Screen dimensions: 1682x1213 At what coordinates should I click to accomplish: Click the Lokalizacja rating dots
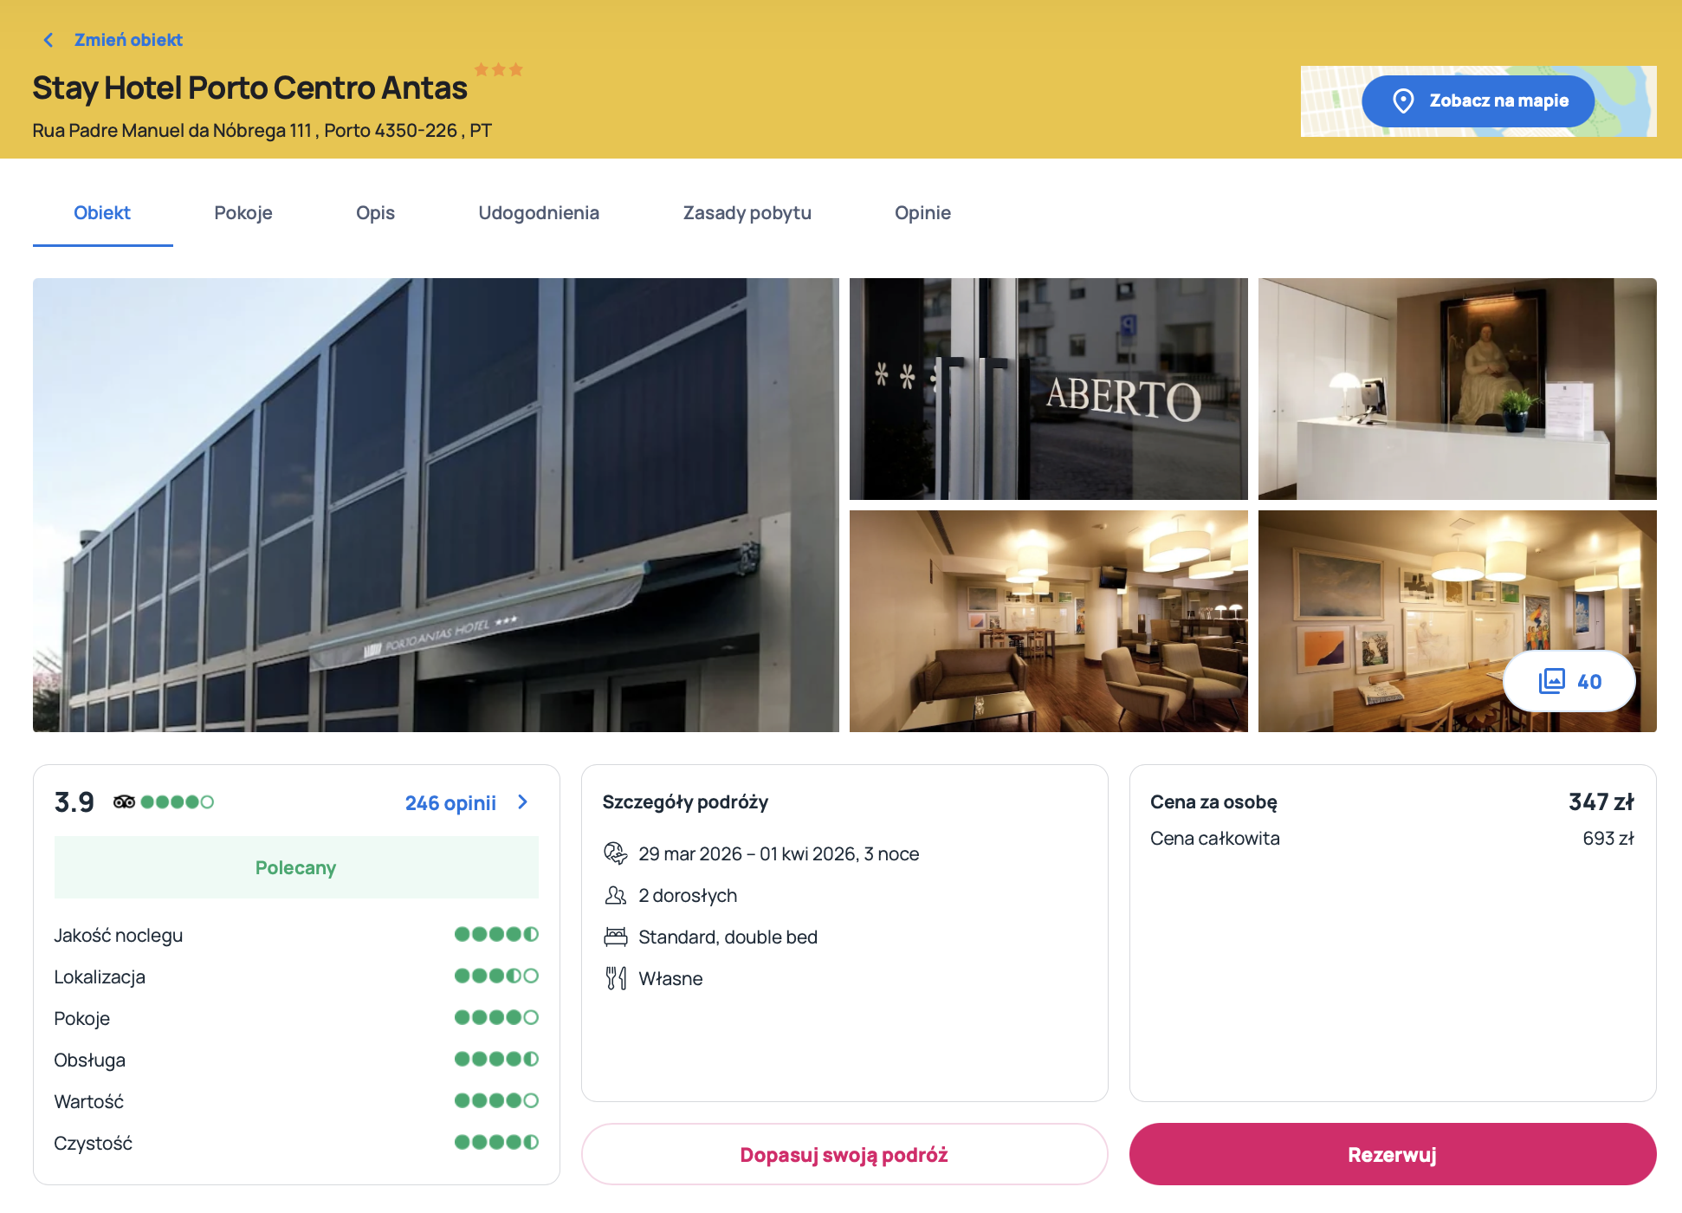[x=496, y=976]
